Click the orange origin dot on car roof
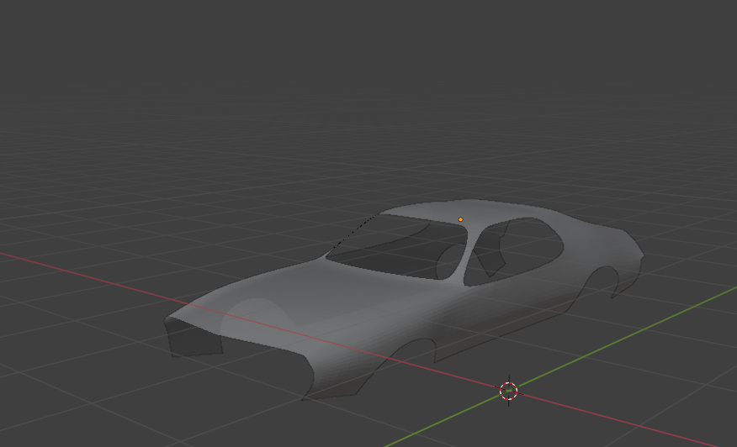This screenshot has width=737, height=447. coord(461,219)
